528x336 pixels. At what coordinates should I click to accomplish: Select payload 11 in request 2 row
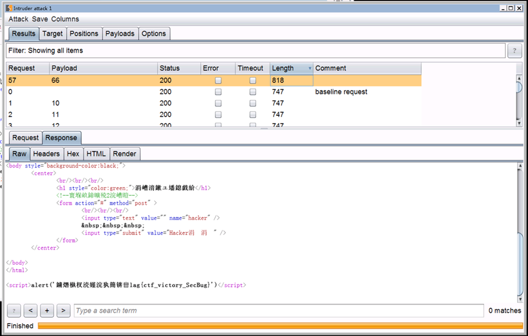coord(103,115)
